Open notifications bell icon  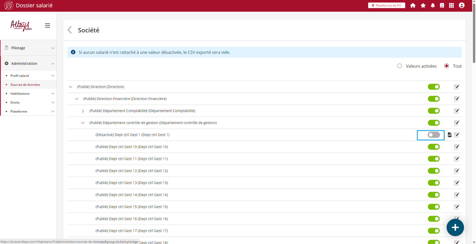(433, 6)
